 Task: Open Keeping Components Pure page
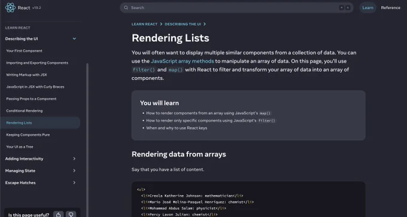(x=28, y=135)
